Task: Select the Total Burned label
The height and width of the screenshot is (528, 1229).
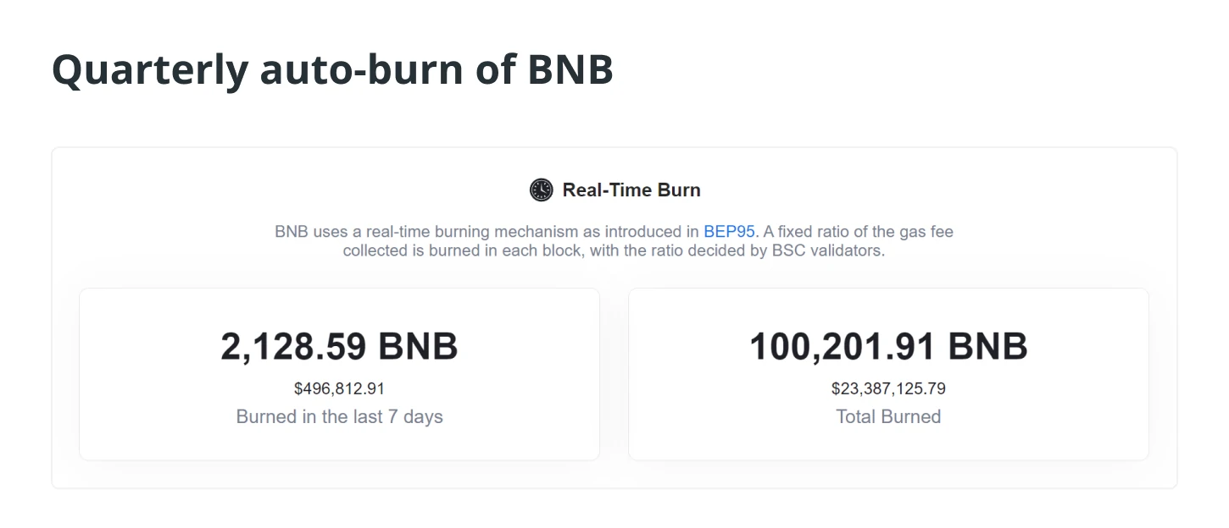Action: point(888,416)
